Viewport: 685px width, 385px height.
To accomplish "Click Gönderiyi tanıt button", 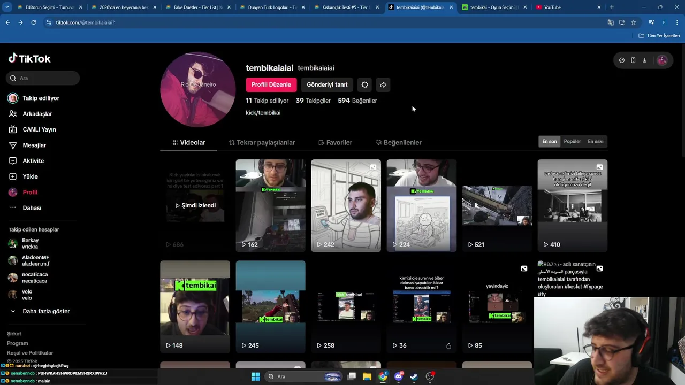I will 327,84.
